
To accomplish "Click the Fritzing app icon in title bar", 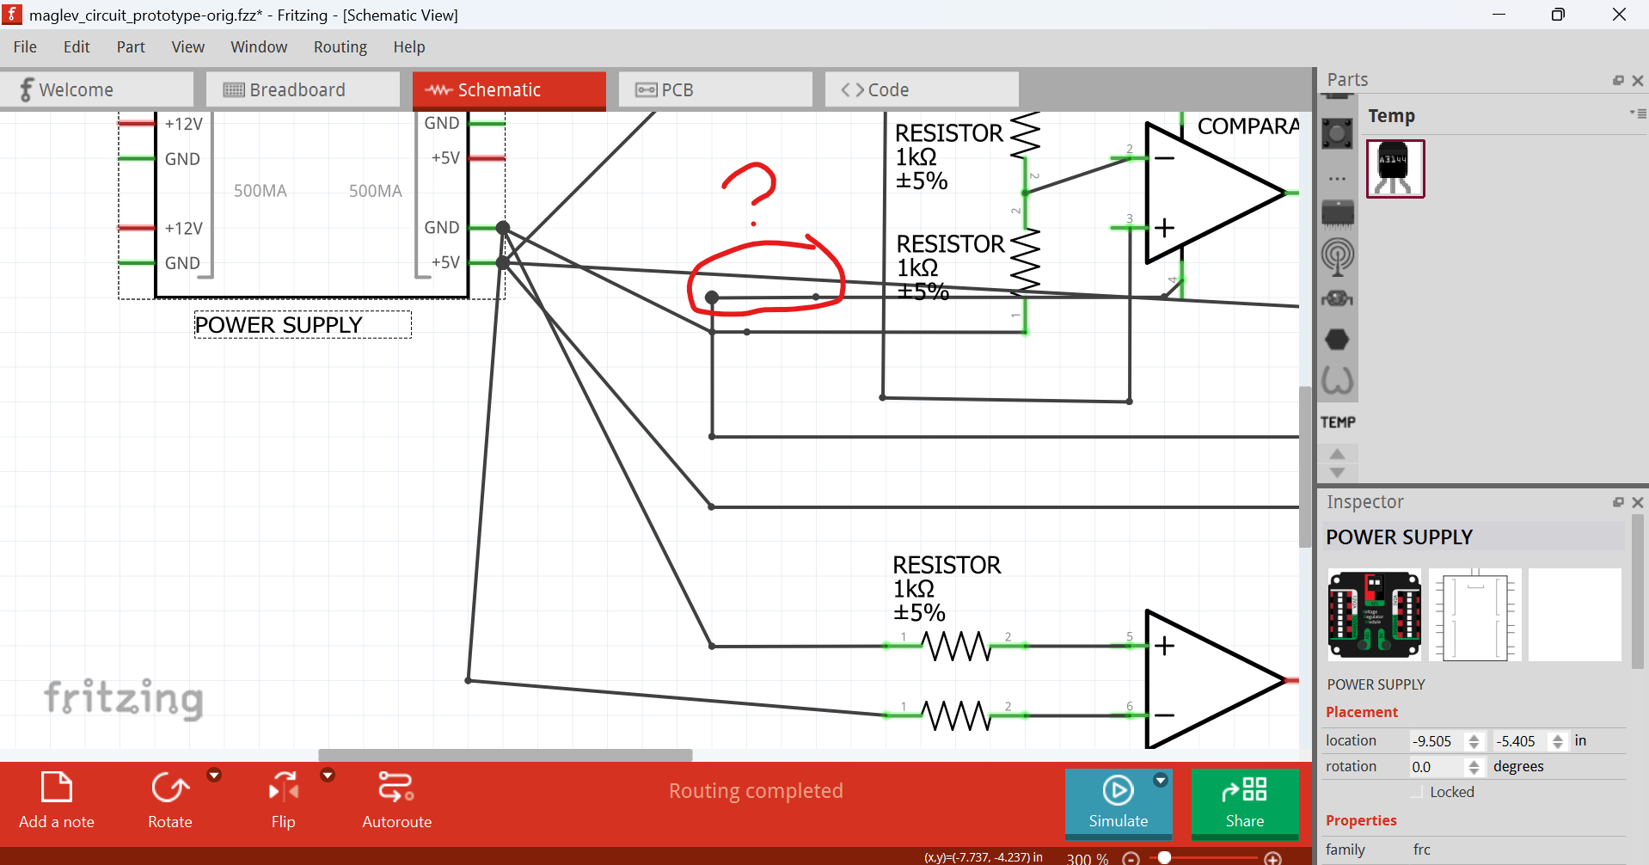I will (13, 15).
